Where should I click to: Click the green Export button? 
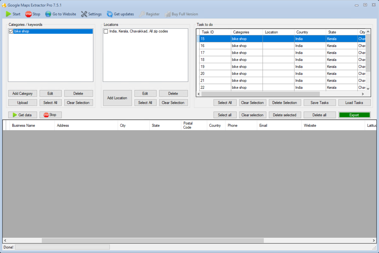tap(354, 115)
